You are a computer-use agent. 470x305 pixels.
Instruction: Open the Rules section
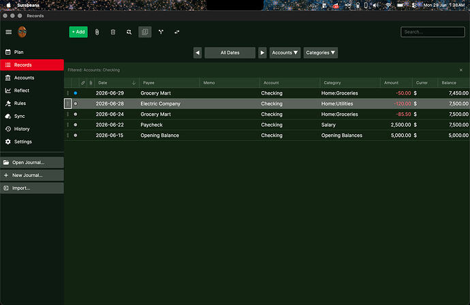point(32,103)
